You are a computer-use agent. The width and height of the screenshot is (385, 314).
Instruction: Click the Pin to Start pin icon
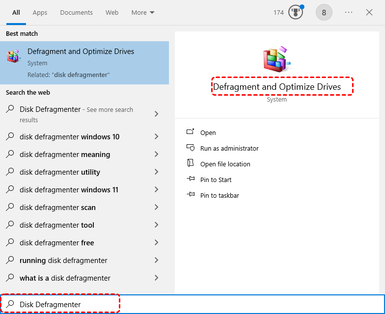point(191,180)
